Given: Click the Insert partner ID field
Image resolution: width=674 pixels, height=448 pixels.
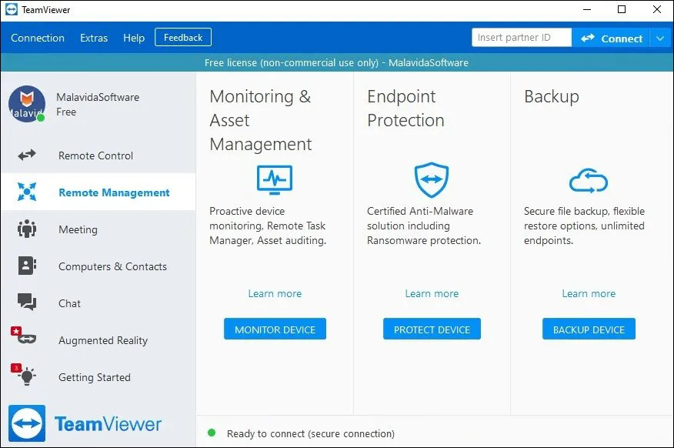Looking at the screenshot, I should click(522, 38).
